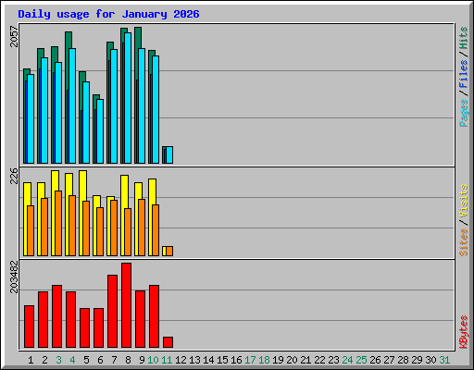Image resolution: width=474 pixels, height=370 pixels.
Task: Click the Hits legend label
Action: pos(464,38)
